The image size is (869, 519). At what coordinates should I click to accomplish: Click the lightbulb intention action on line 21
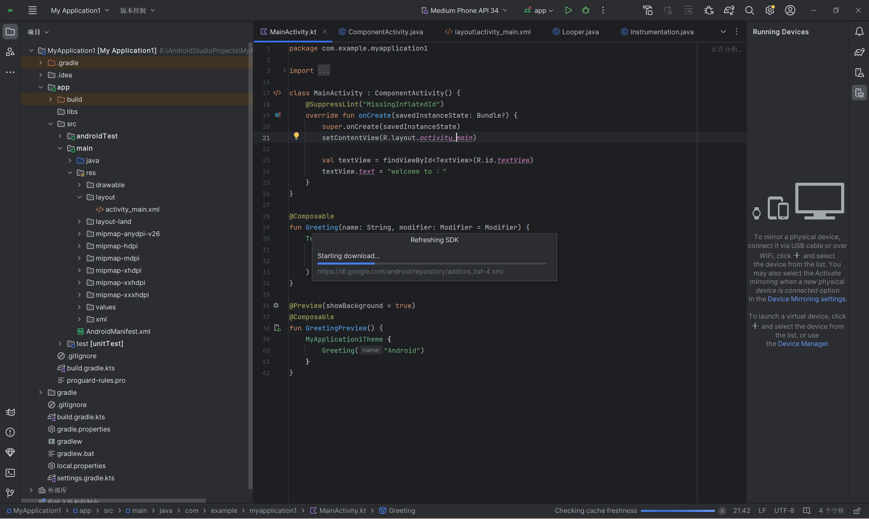click(296, 136)
